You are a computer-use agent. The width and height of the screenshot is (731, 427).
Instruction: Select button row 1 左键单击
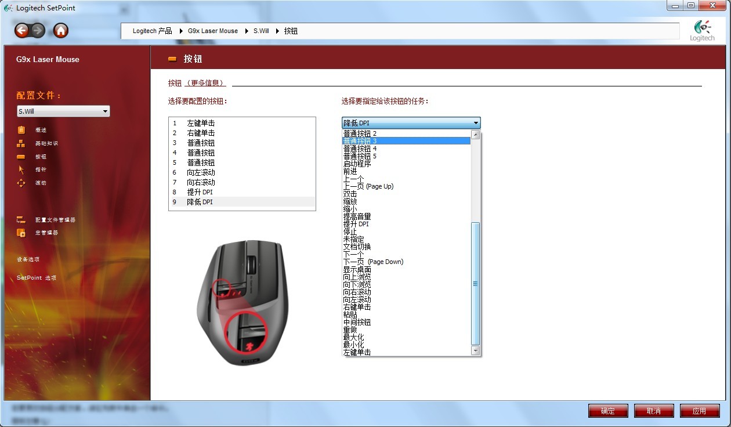coord(242,124)
